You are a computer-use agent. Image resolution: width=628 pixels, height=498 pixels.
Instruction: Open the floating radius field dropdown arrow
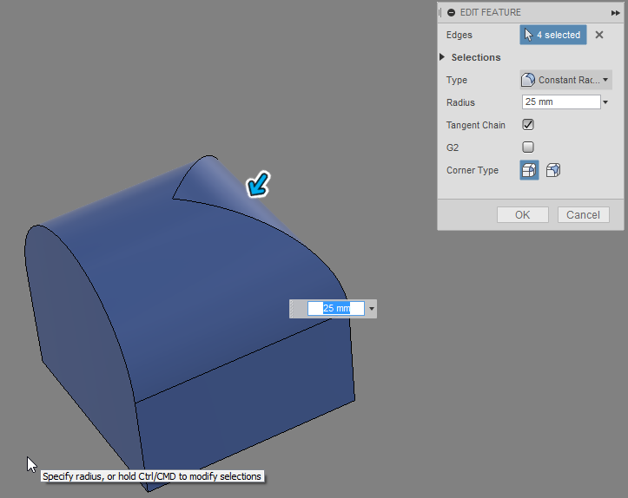(x=372, y=309)
